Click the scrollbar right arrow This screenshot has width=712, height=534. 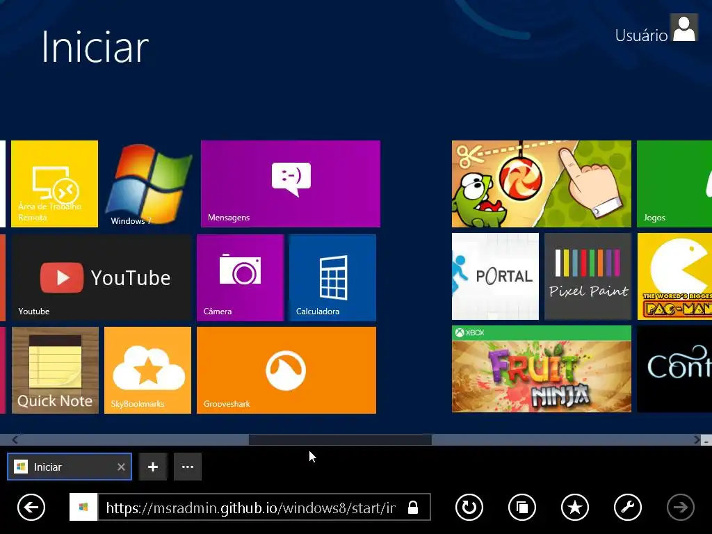[x=697, y=439]
